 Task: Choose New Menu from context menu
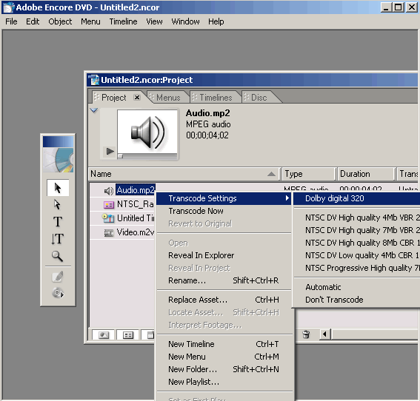pyautogui.click(x=224, y=357)
